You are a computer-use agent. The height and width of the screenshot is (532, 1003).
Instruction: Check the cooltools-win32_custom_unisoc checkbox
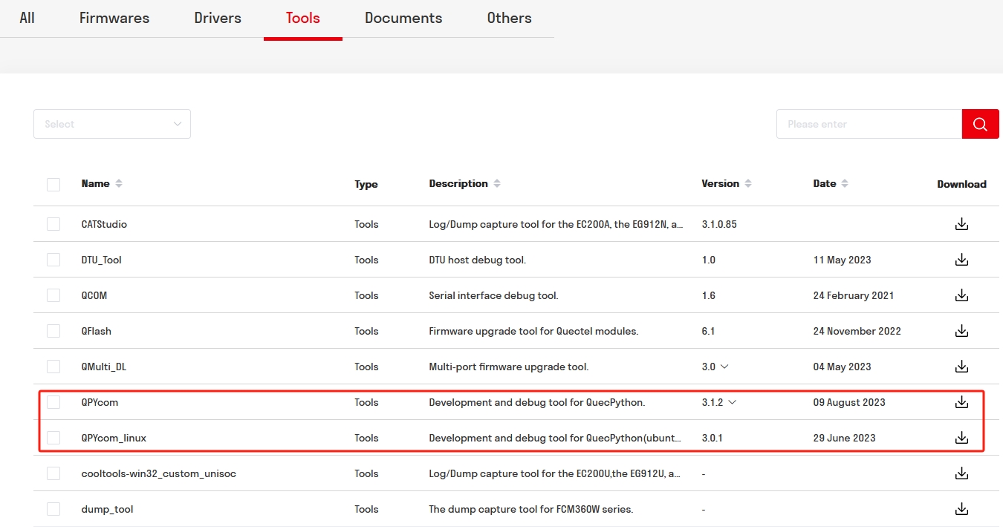tap(53, 473)
